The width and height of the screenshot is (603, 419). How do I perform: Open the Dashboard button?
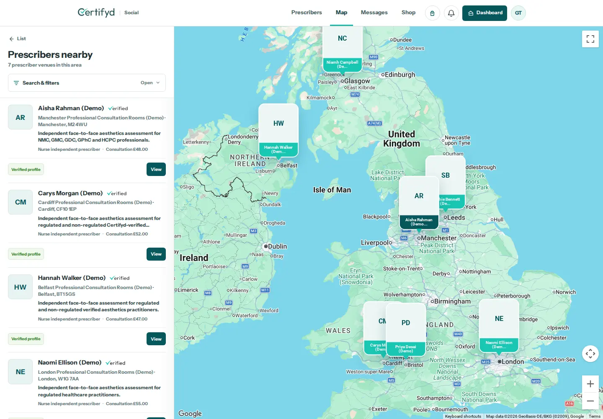point(484,13)
